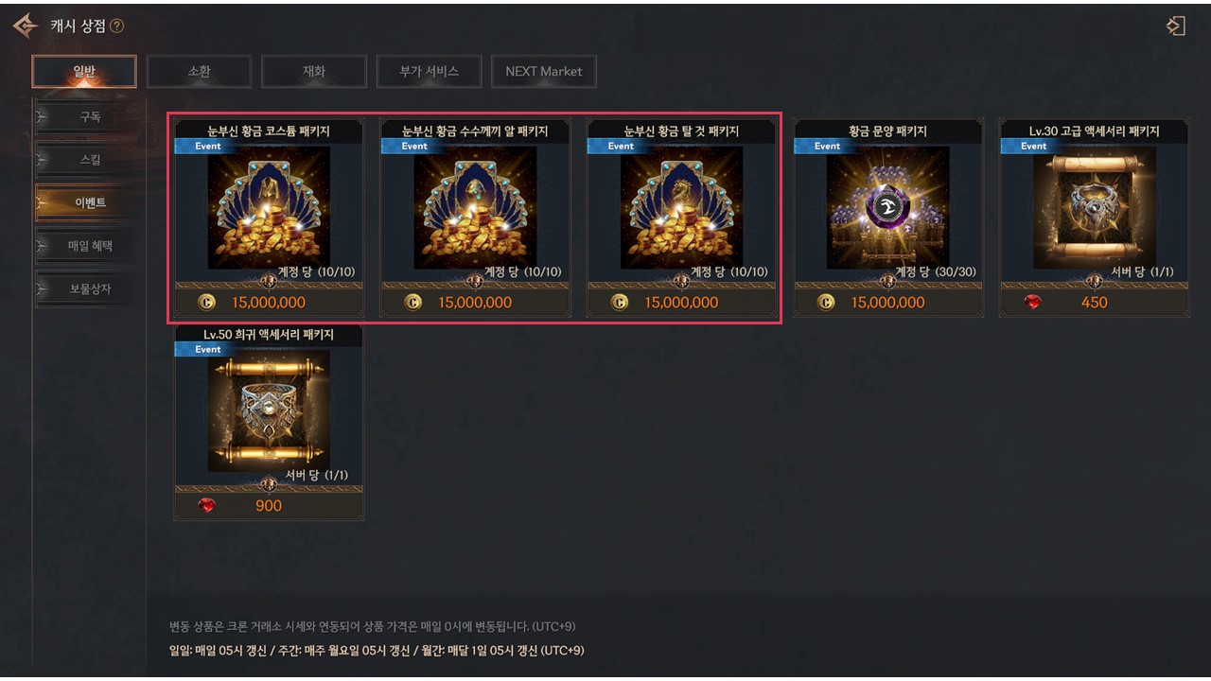Click the gold coin icon on 눈부신 황금 코스튬 패키지

pyautogui.click(x=207, y=303)
